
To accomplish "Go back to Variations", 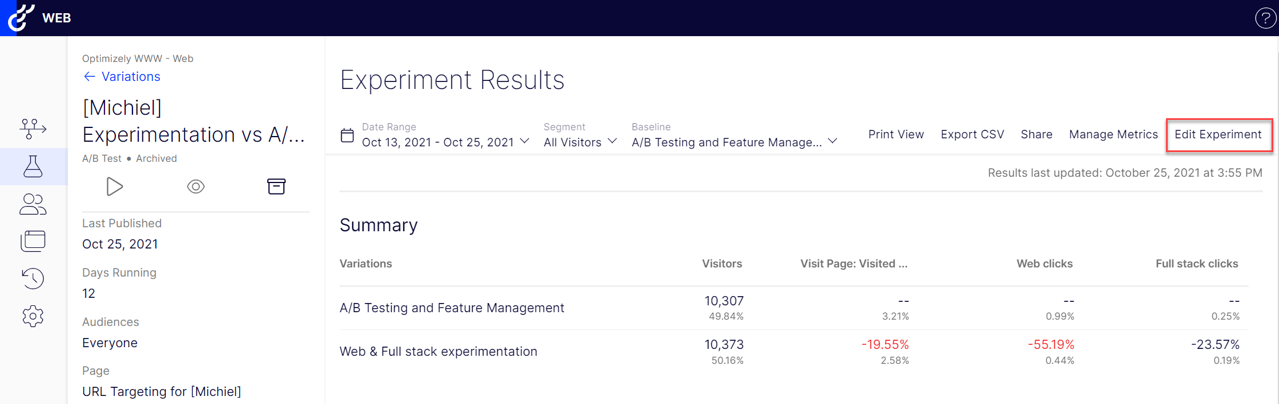I will tap(122, 77).
